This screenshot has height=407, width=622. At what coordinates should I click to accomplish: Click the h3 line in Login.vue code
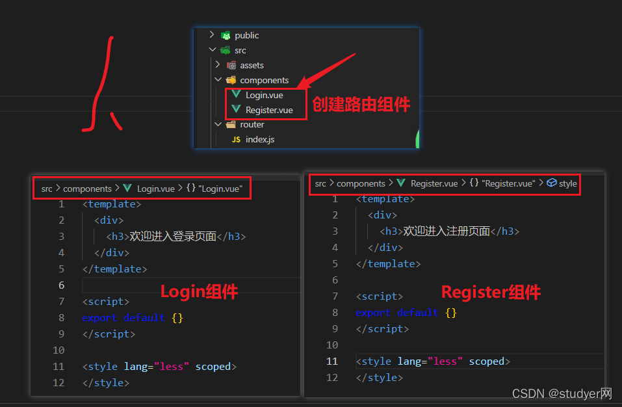pos(175,237)
